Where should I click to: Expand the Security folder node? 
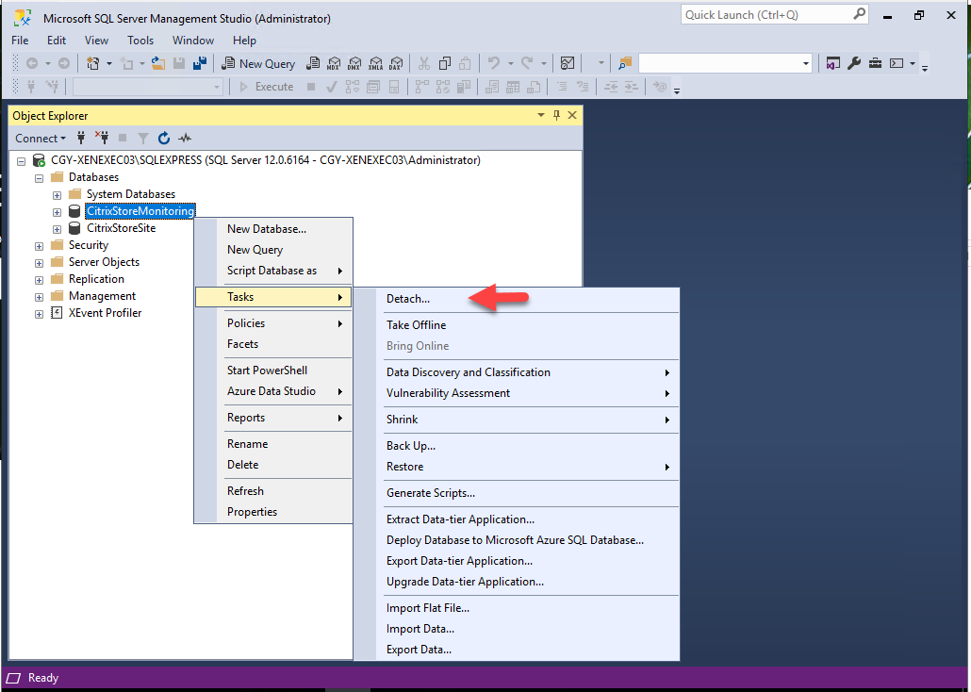(40, 245)
